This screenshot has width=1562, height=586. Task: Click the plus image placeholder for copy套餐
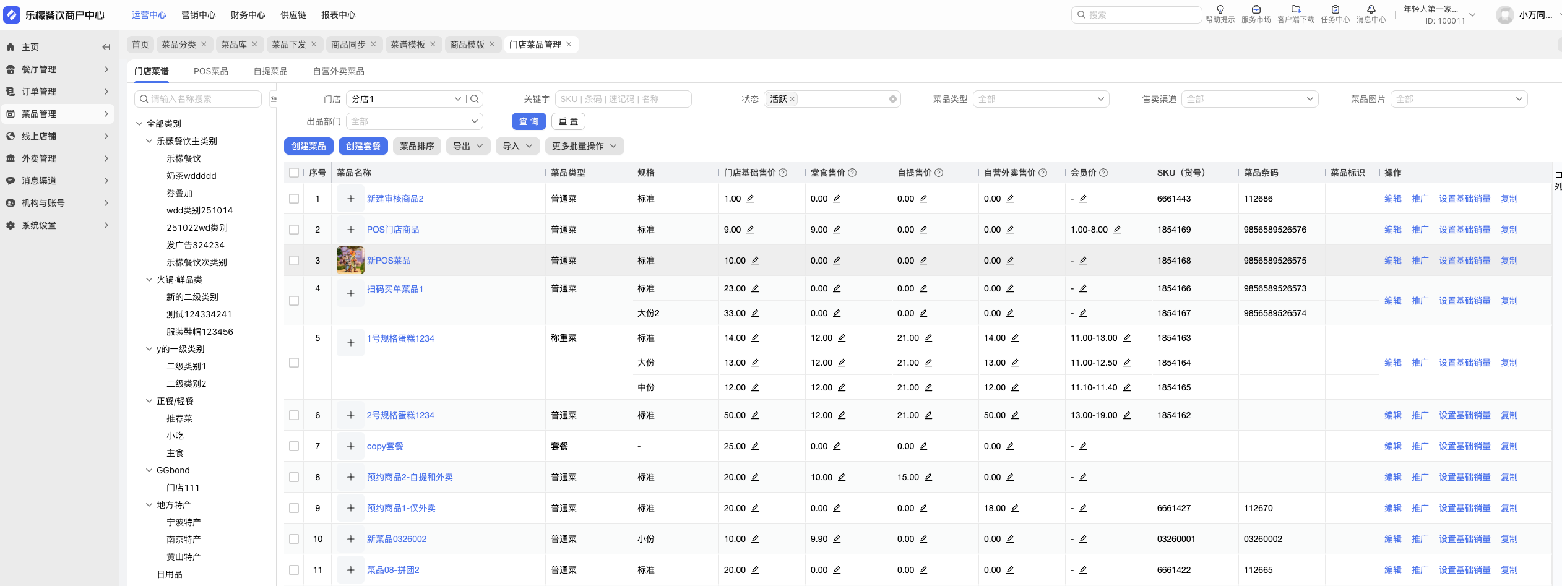click(350, 446)
